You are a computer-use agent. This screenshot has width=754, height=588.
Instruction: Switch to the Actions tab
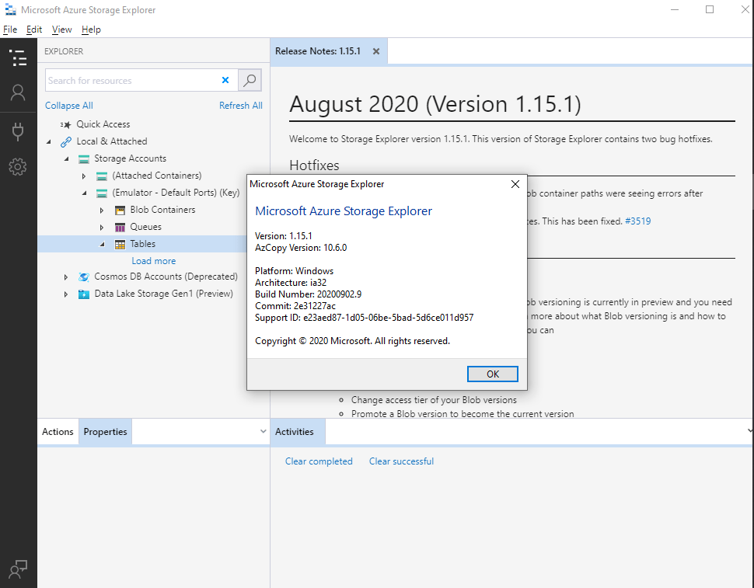58,431
